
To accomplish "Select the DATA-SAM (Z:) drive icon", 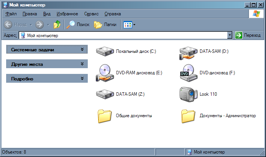I will coord(105,94).
